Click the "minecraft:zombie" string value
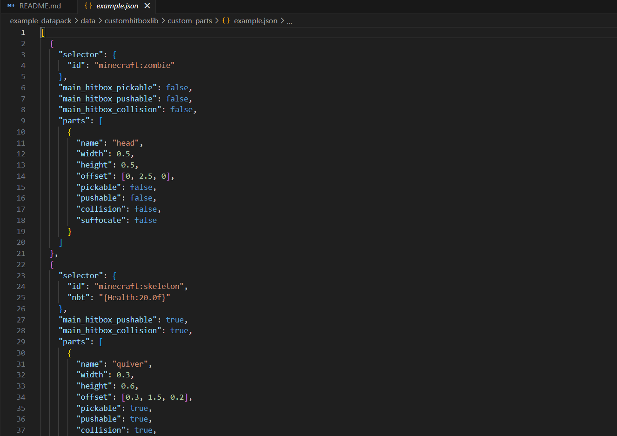Screen dimensions: 617x436 pos(134,66)
